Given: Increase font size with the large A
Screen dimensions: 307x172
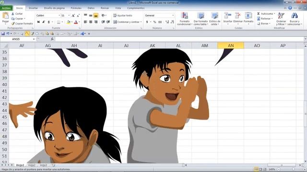Looking at the screenshot, I should click(x=73, y=15).
